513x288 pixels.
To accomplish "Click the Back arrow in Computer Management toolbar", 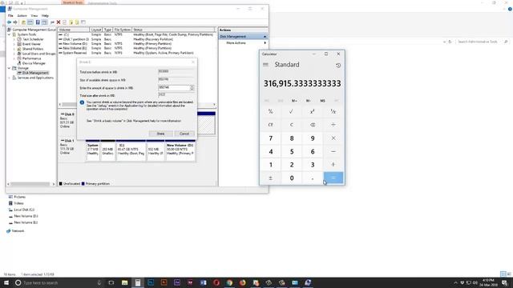I will pos(9,22).
